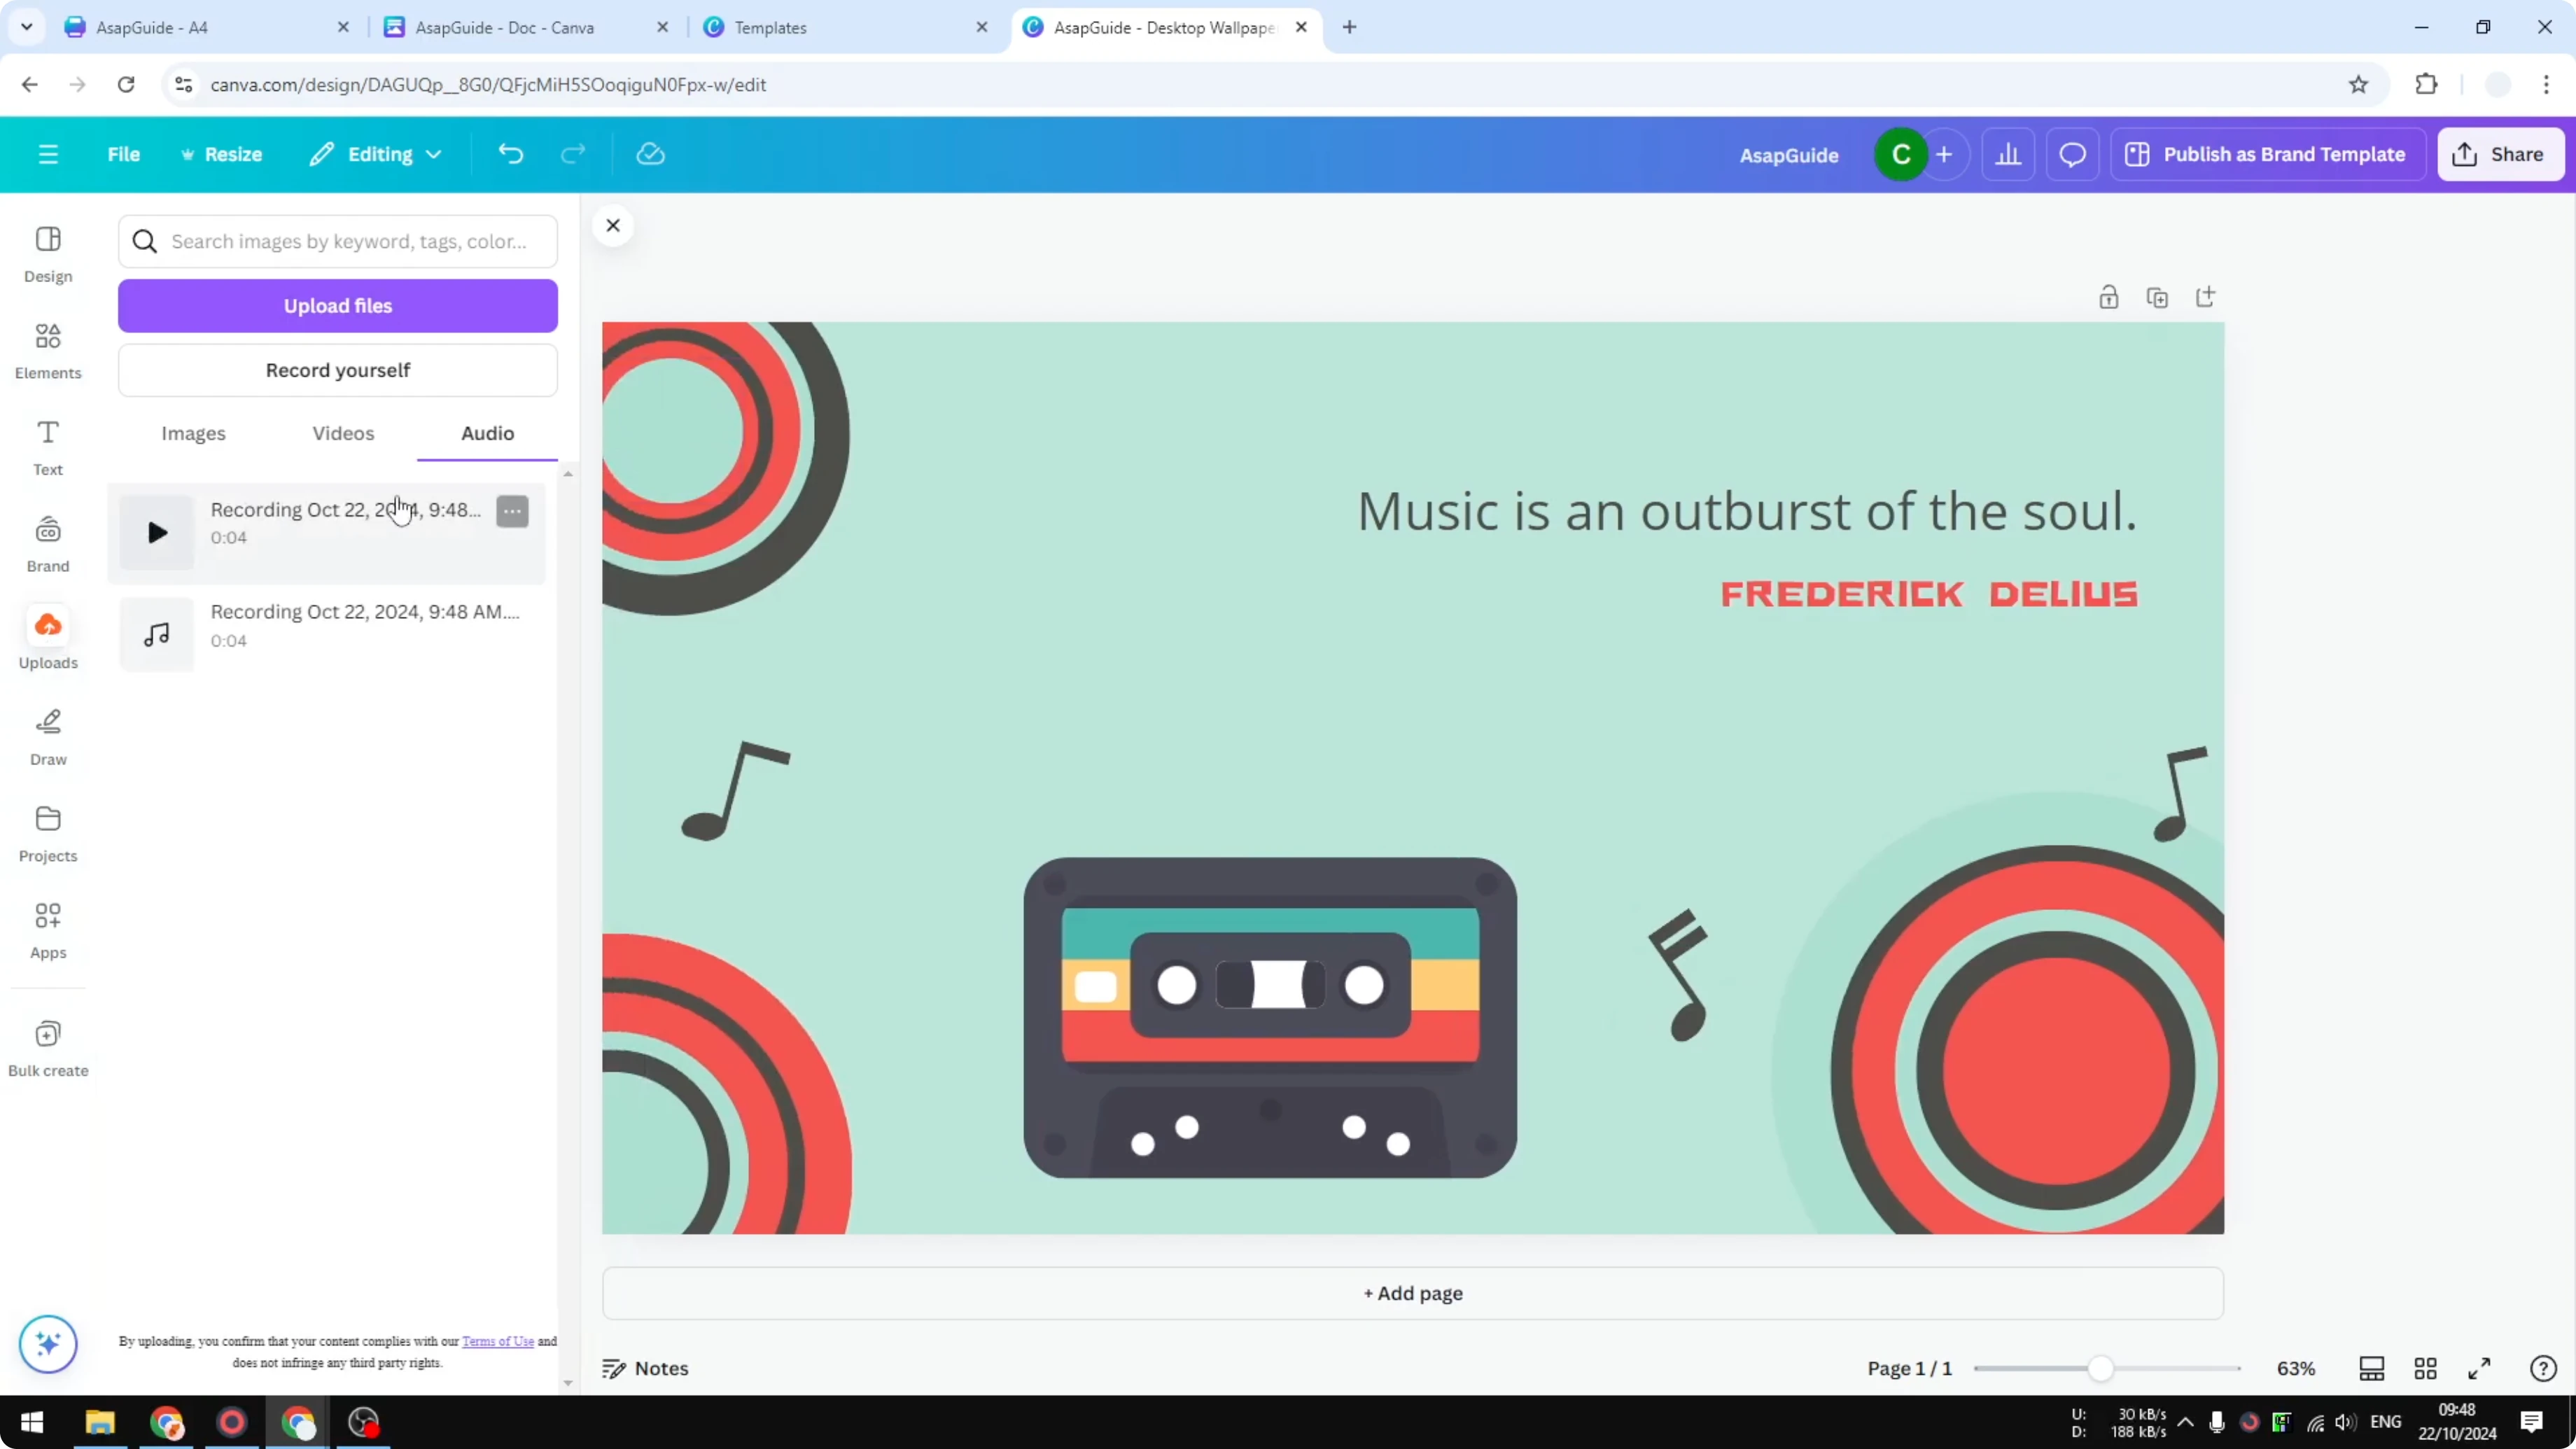Image resolution: width=2576 pixels, height=1449 pixels.
Task: Expand the browser tab search chevron
Action: [26, 27]
